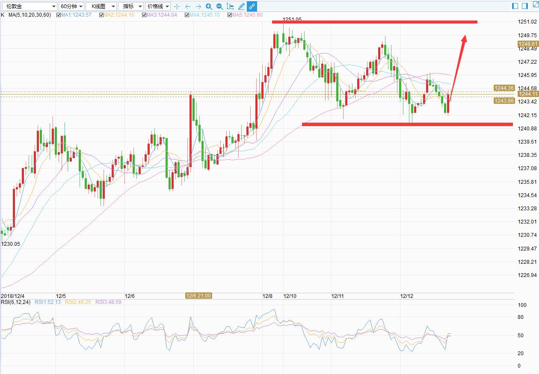Click the price axis scale icon
Image resolution: width=539 pixels, height=374 pixels.
click(x=230, y=6)
